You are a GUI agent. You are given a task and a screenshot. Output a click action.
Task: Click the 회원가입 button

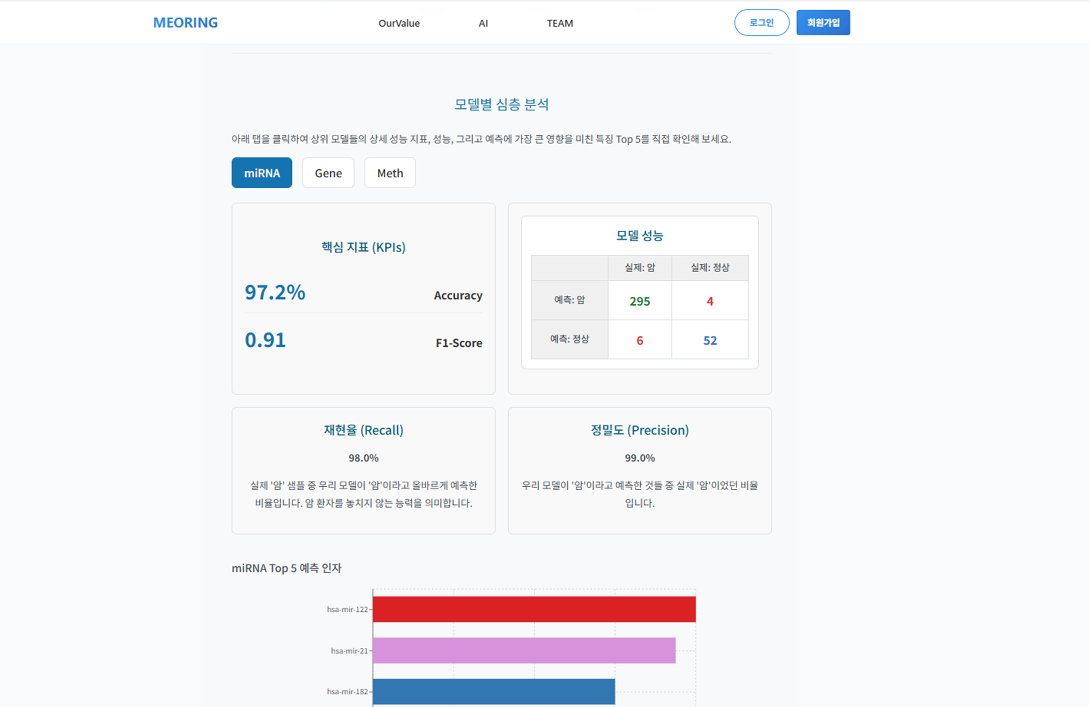pos(823,23)
